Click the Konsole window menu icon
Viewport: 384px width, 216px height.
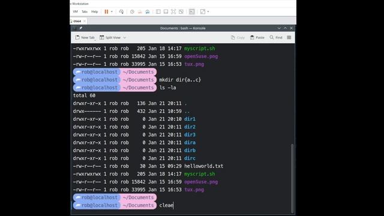pyautogui.click(x=74, y=28)
